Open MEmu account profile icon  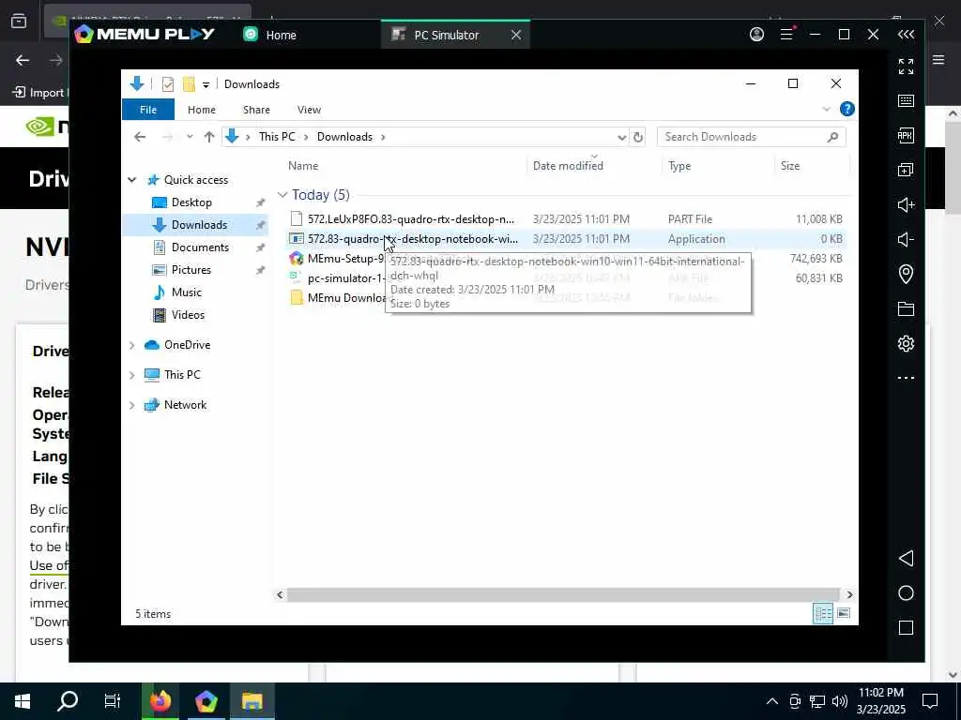click(x=757, y=35)
